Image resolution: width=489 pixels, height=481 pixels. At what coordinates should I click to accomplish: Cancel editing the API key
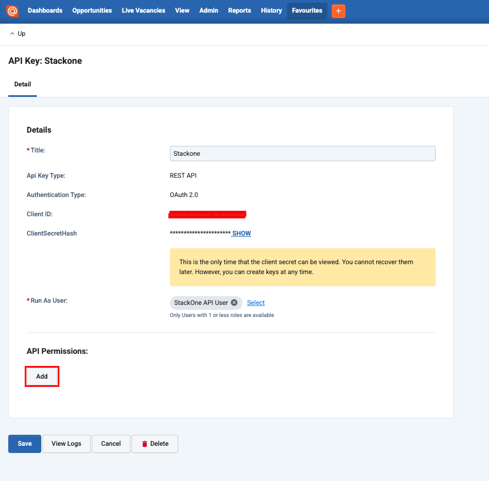(x=111, y=444)
